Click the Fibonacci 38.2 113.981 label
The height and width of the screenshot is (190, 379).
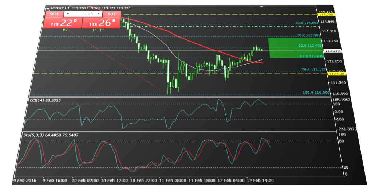pos(308,35)
